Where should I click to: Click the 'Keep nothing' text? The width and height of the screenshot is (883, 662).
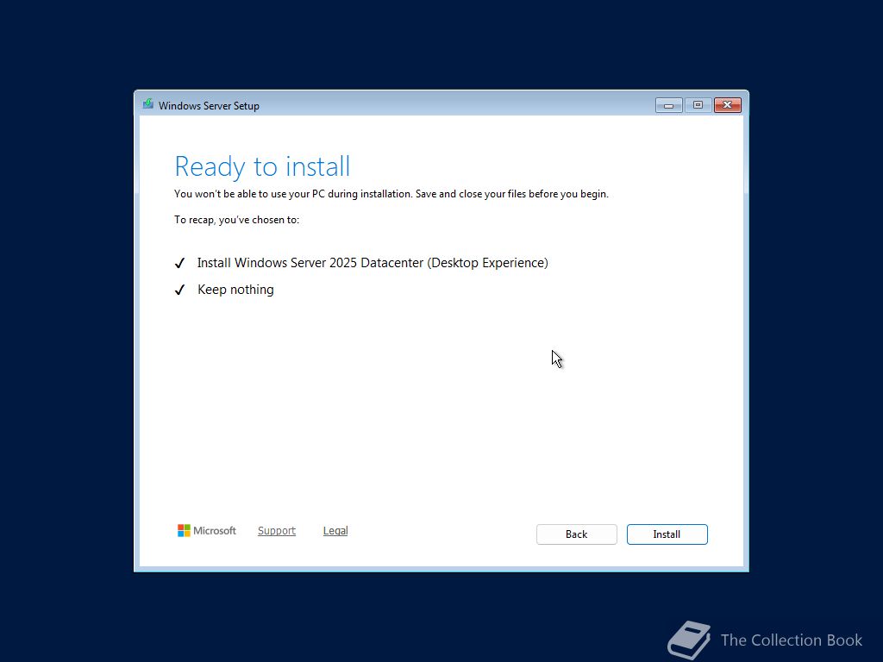point(235,290)
